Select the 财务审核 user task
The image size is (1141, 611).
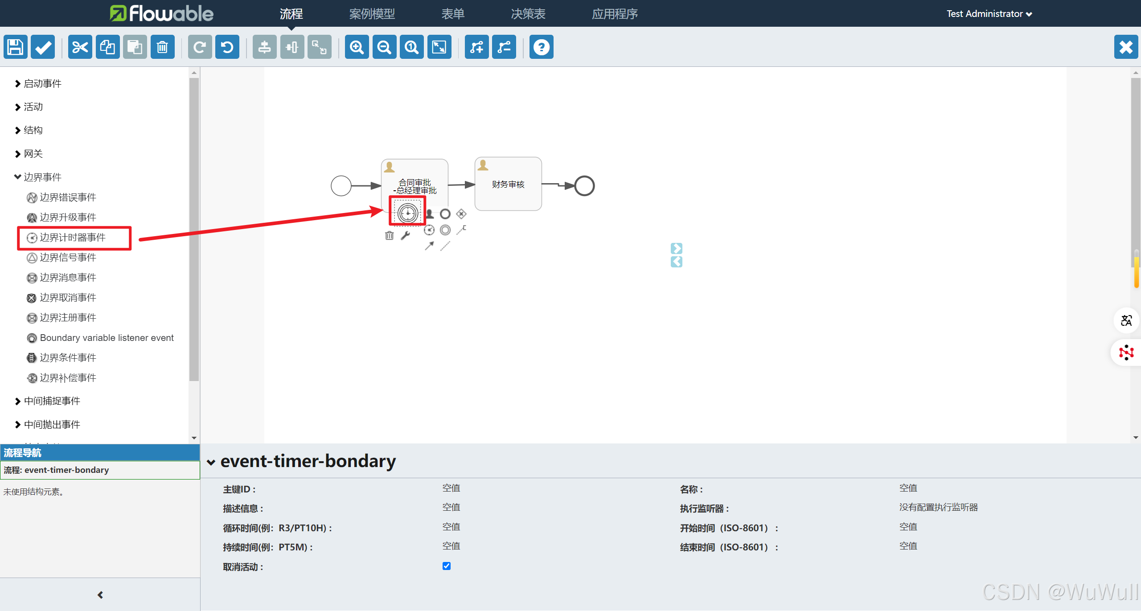click(508, 184)
